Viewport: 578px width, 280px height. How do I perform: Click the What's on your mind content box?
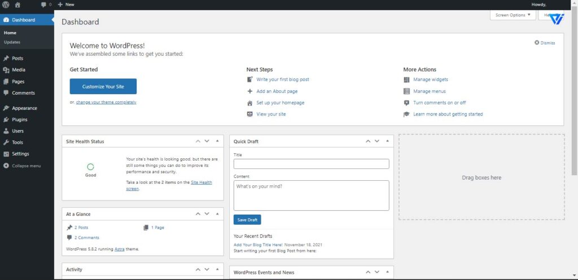point(312,195)
